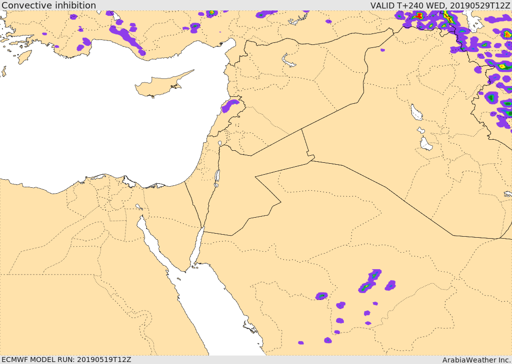Viewport: 512px width, 364px height.
Task: Click the 'ArabiaWeather Inc' credit text
Action: pyautogui.click(x=476, y=360)
